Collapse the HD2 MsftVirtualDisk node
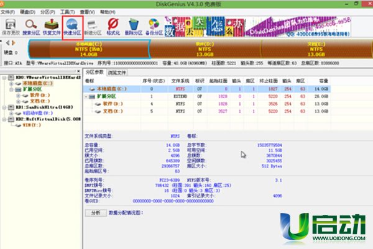373x249 pixels. [4, 119]
